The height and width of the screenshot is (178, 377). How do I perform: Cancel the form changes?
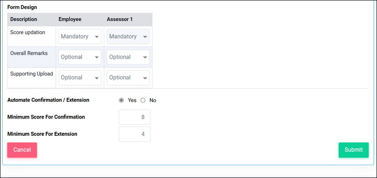coord(22,150)
